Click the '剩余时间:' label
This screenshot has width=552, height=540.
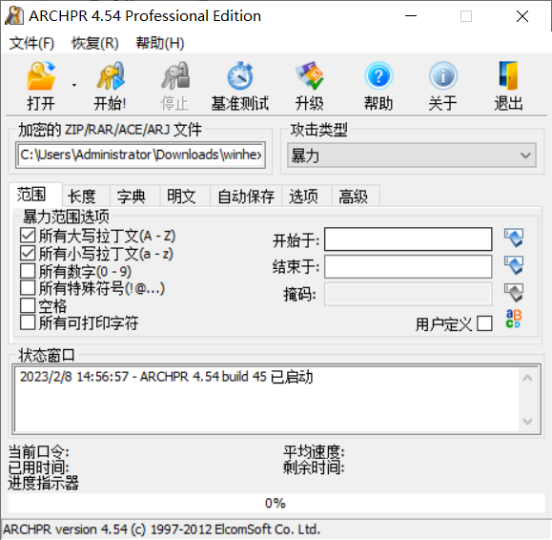point(314,467)
